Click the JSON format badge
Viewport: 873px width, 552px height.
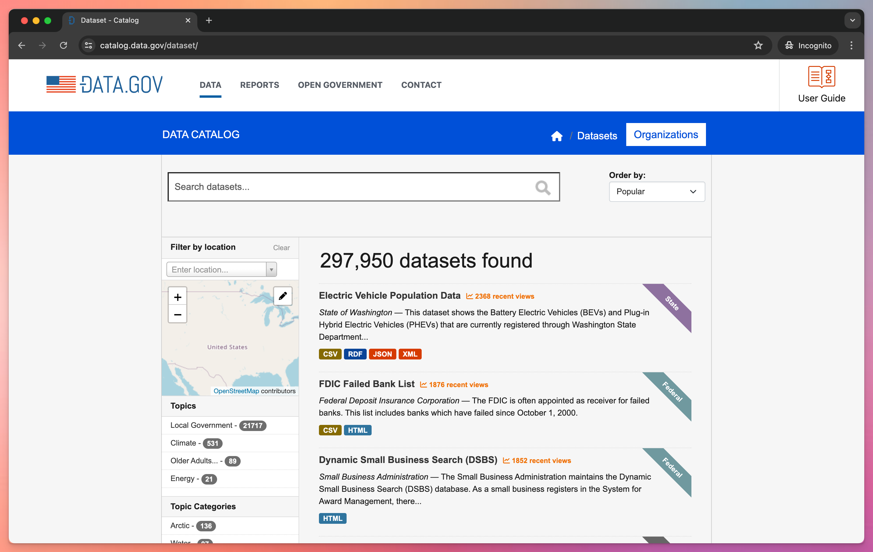pos(382,354)
